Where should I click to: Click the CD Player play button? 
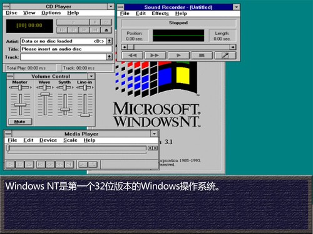click(73, 22)
